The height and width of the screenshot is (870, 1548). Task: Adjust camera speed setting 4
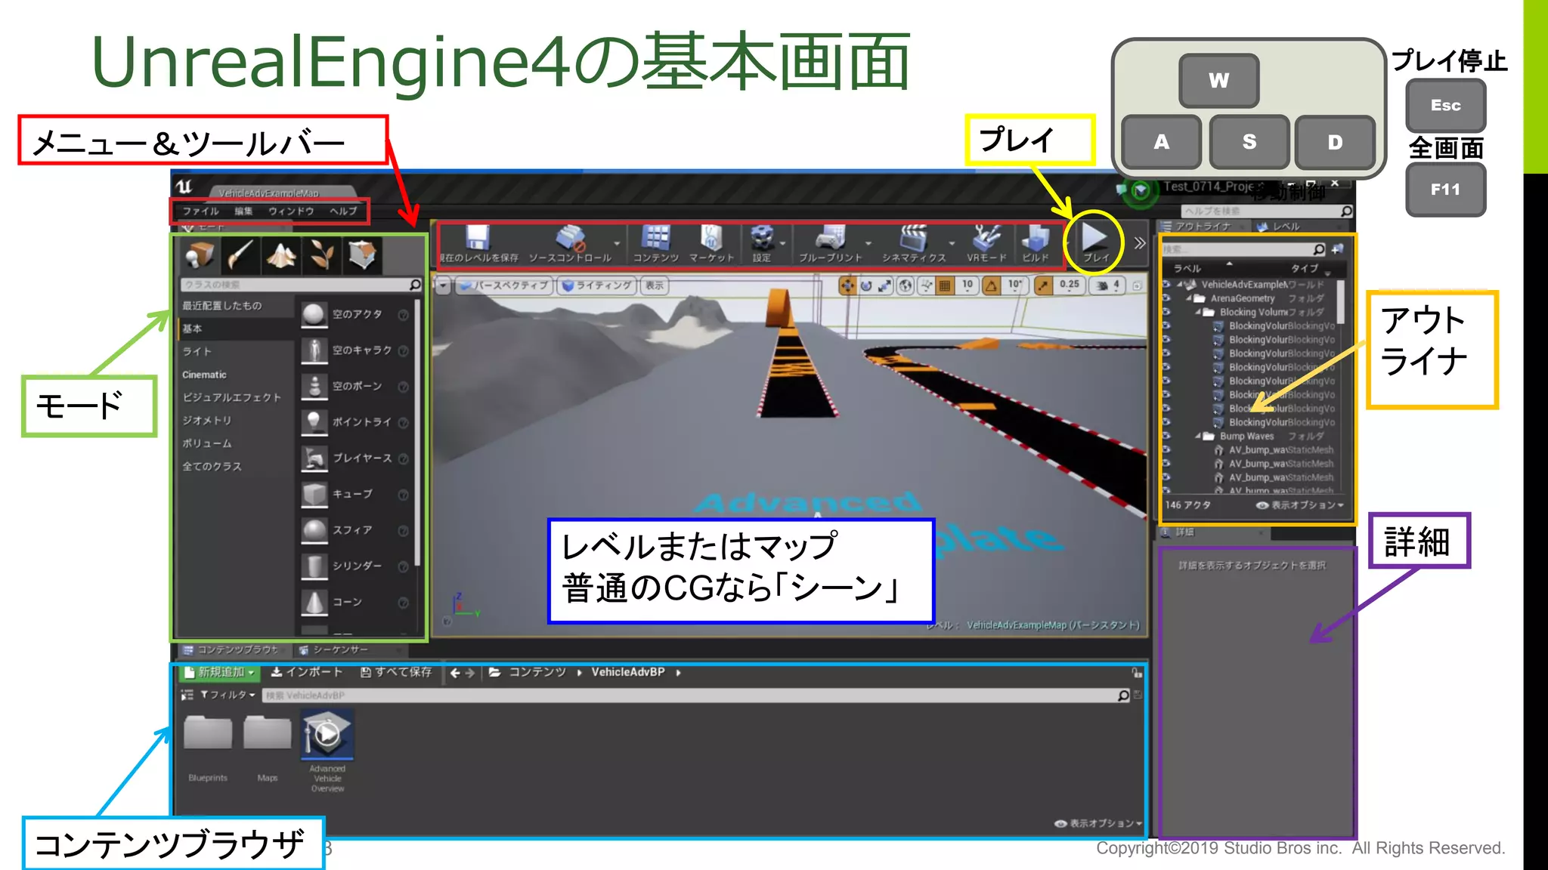click(x=1109, y=285)
